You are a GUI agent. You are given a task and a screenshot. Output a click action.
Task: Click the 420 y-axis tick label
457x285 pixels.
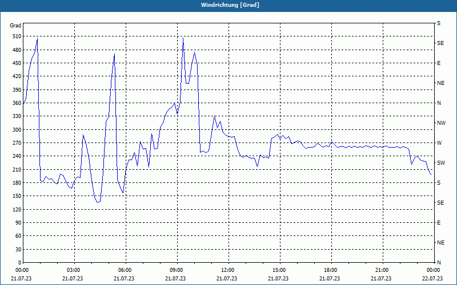tap(18, 76)
